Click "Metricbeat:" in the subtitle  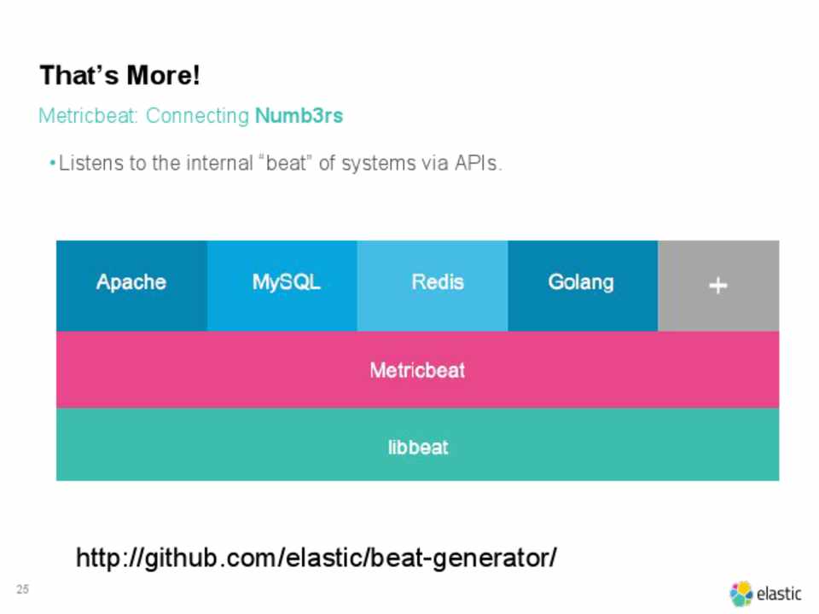point(89,116)
